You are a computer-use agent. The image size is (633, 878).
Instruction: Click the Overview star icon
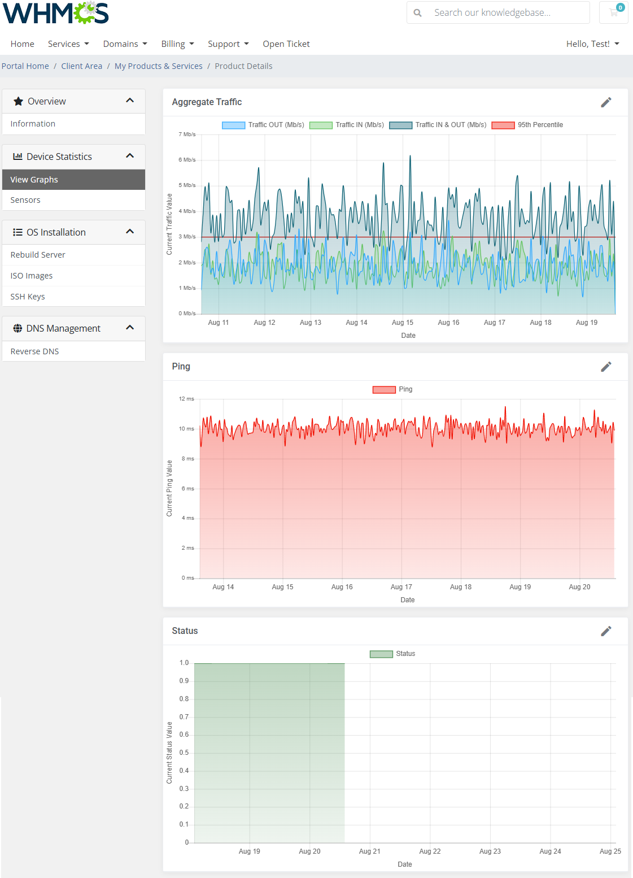tap(18, 101)
